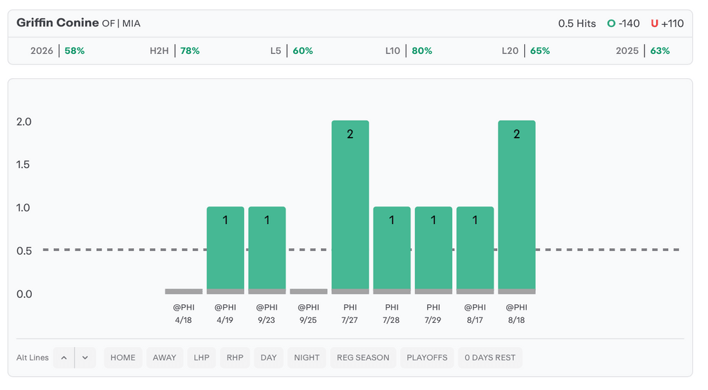Click the 4/18 @PHI zero-hit bar

click(184, 292)
